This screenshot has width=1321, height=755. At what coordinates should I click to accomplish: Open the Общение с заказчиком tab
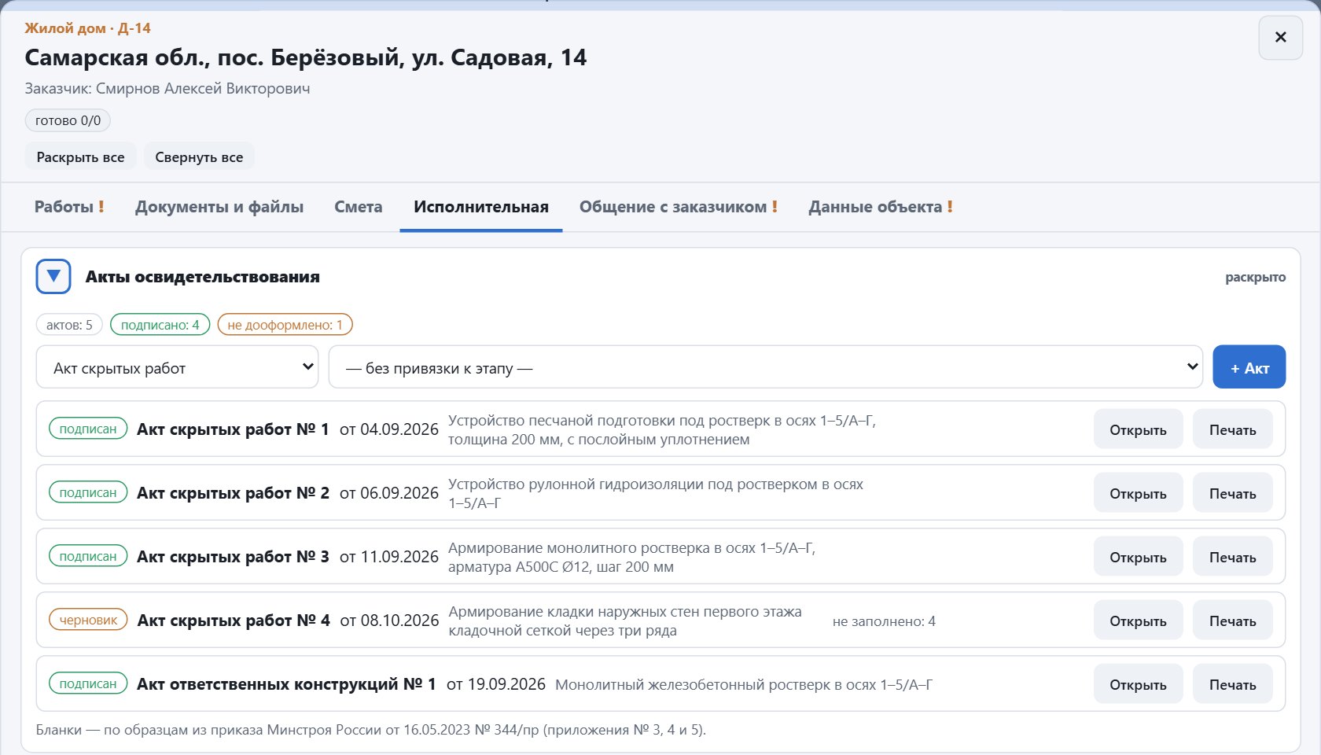679,207
